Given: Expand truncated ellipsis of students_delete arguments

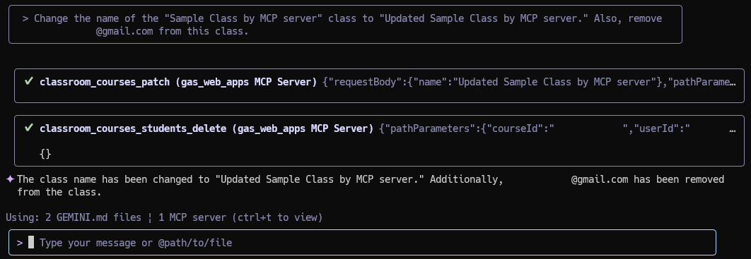Looking at the screenshot, I should pyautogui.click(x=732, y=129).
